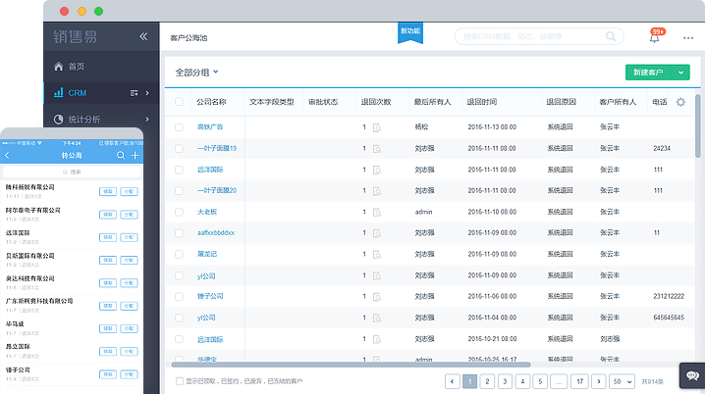Tap the mobile search magnifier icon
The height and width of the screenshot is (394, 705).
click(x=121, y=155)
